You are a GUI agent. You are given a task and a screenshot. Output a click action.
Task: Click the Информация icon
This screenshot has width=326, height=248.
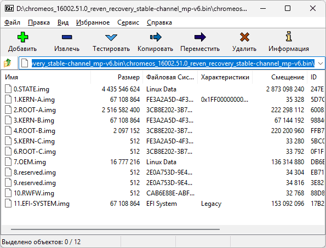tap(289, 37)
